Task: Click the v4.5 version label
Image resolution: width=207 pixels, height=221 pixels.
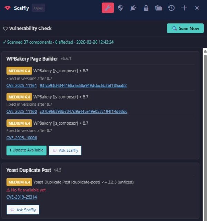Action: (x=58, y=170)
